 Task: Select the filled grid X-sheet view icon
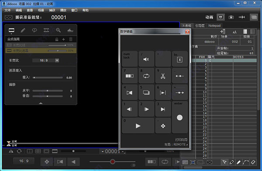pyautogui.click(x=245, y=31)
